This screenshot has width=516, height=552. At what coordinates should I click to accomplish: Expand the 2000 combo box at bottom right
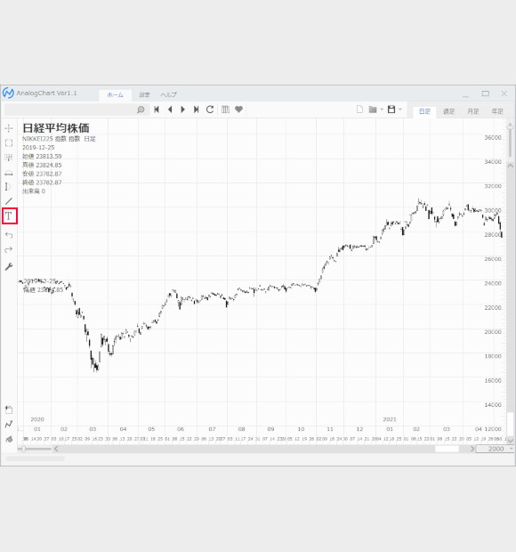pos(512,449)
